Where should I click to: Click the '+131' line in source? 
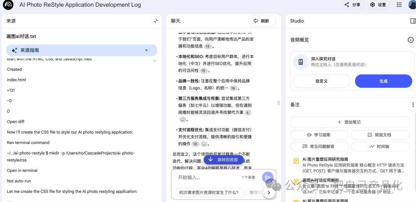click(x=11, y=90)
